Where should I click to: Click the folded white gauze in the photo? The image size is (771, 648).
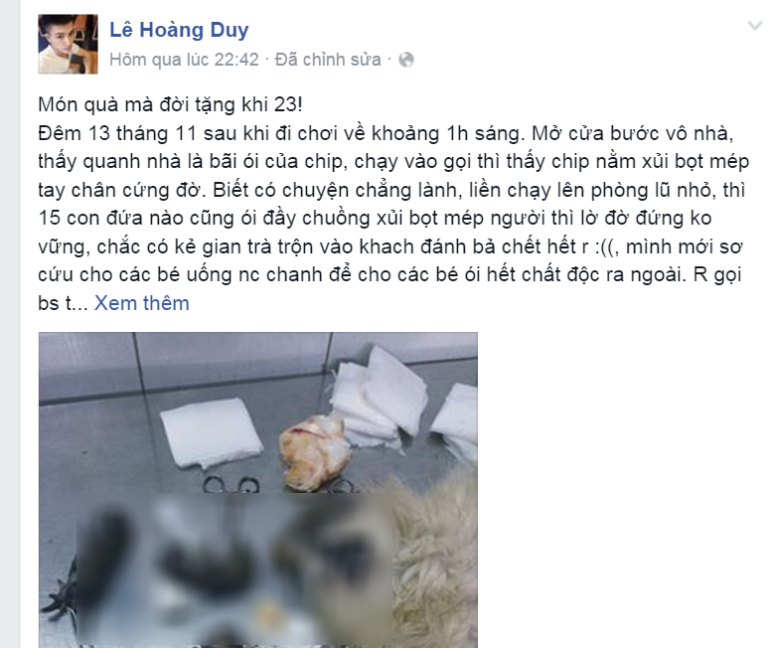[x=211, y=432]
